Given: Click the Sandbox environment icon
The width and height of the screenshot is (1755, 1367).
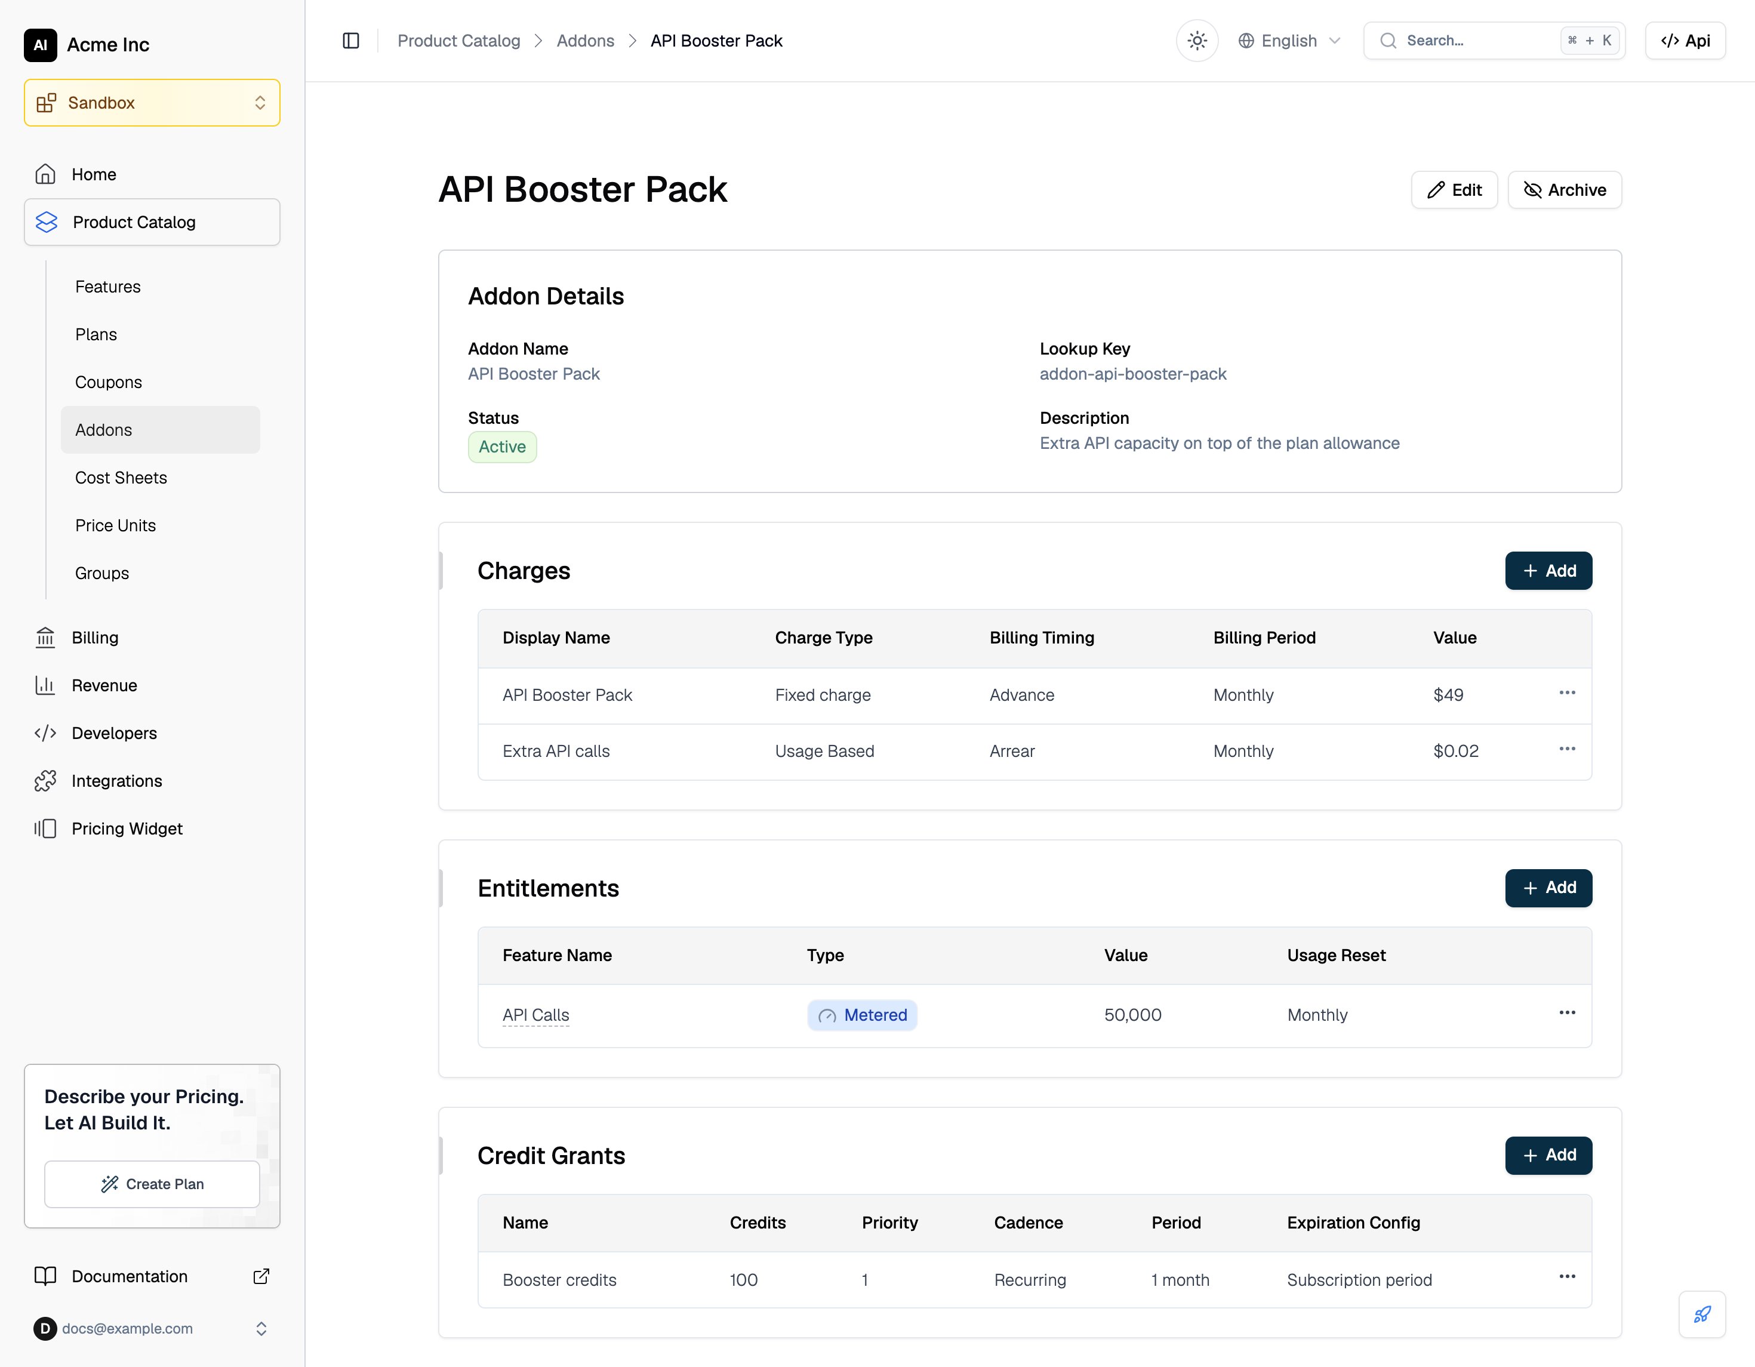Looking at the screenshot, I should pos(46,103).
